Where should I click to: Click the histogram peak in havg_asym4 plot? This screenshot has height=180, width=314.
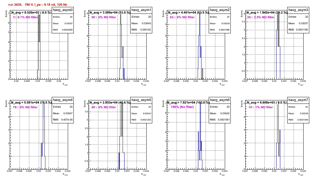click(x=44, y=136)
